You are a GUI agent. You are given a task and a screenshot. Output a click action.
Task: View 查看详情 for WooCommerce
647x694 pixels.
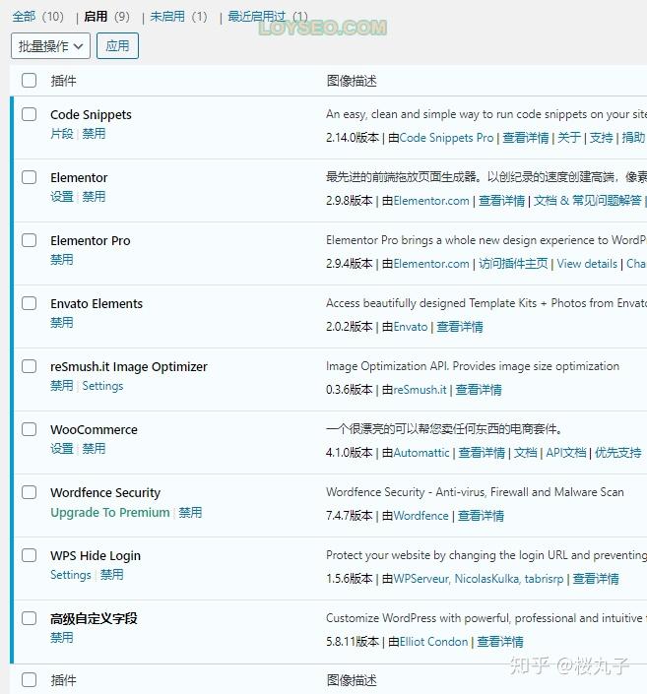(x=482, y=453)
